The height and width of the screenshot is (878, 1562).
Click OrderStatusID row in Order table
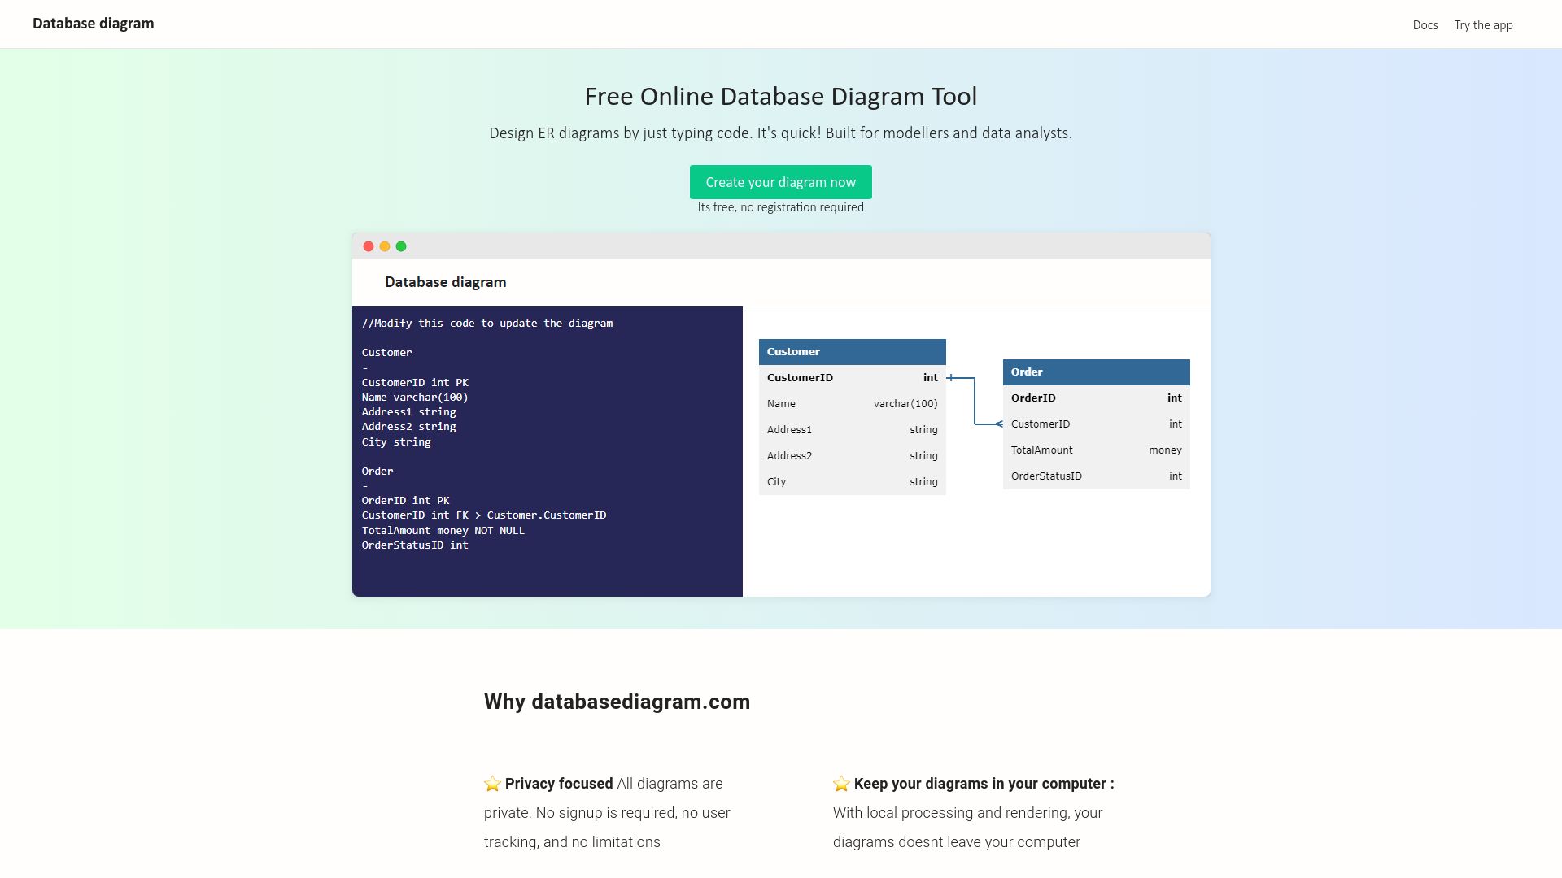1096,476
